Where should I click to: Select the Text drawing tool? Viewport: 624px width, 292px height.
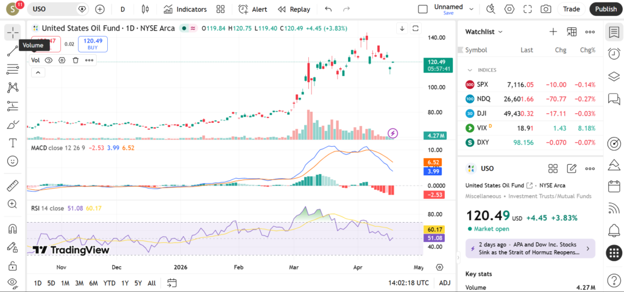(x=12, y=143)
